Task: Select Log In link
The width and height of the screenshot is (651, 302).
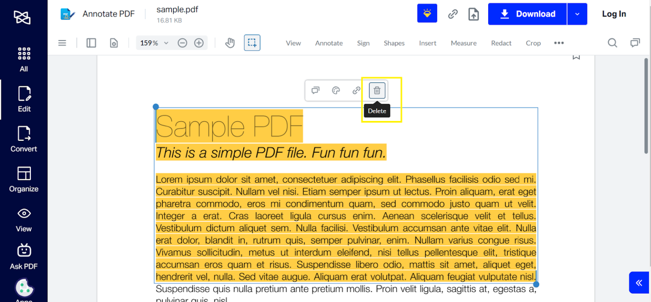Action: point(614,14)
